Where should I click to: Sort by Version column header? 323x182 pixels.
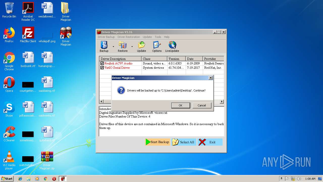(x=176, y=59)
